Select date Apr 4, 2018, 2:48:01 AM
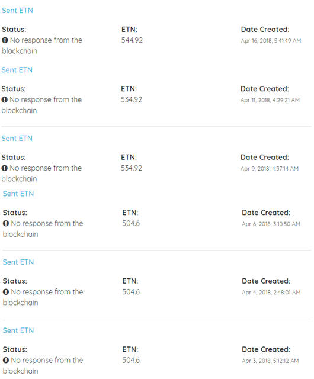Image resolution: width=314 pixels, height=379 pixels. click(271, 293)
